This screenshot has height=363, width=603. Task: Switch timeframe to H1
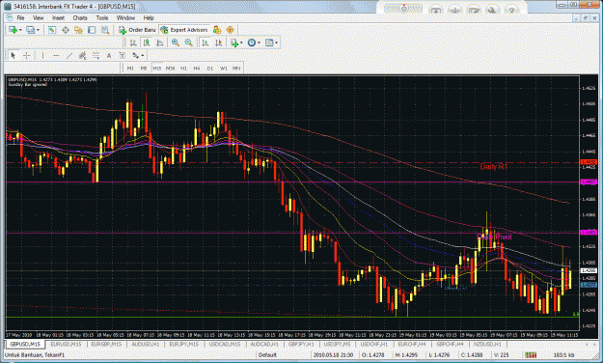(183, 69)
